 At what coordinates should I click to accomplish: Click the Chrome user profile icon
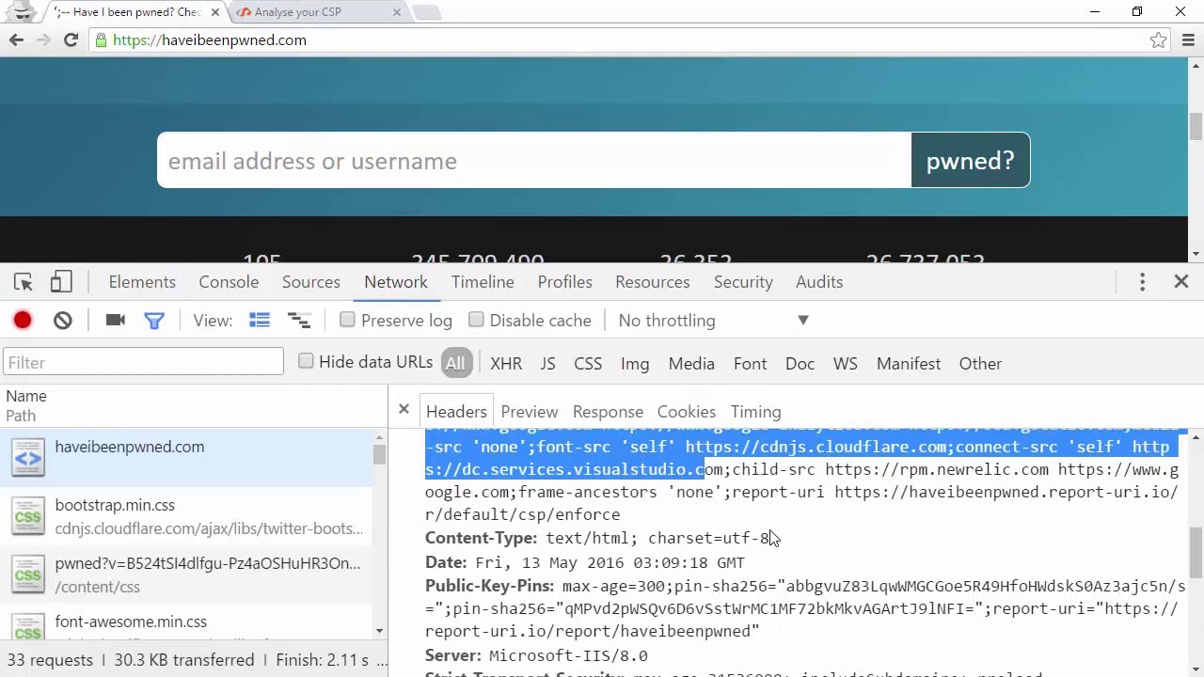coord(20,11)
